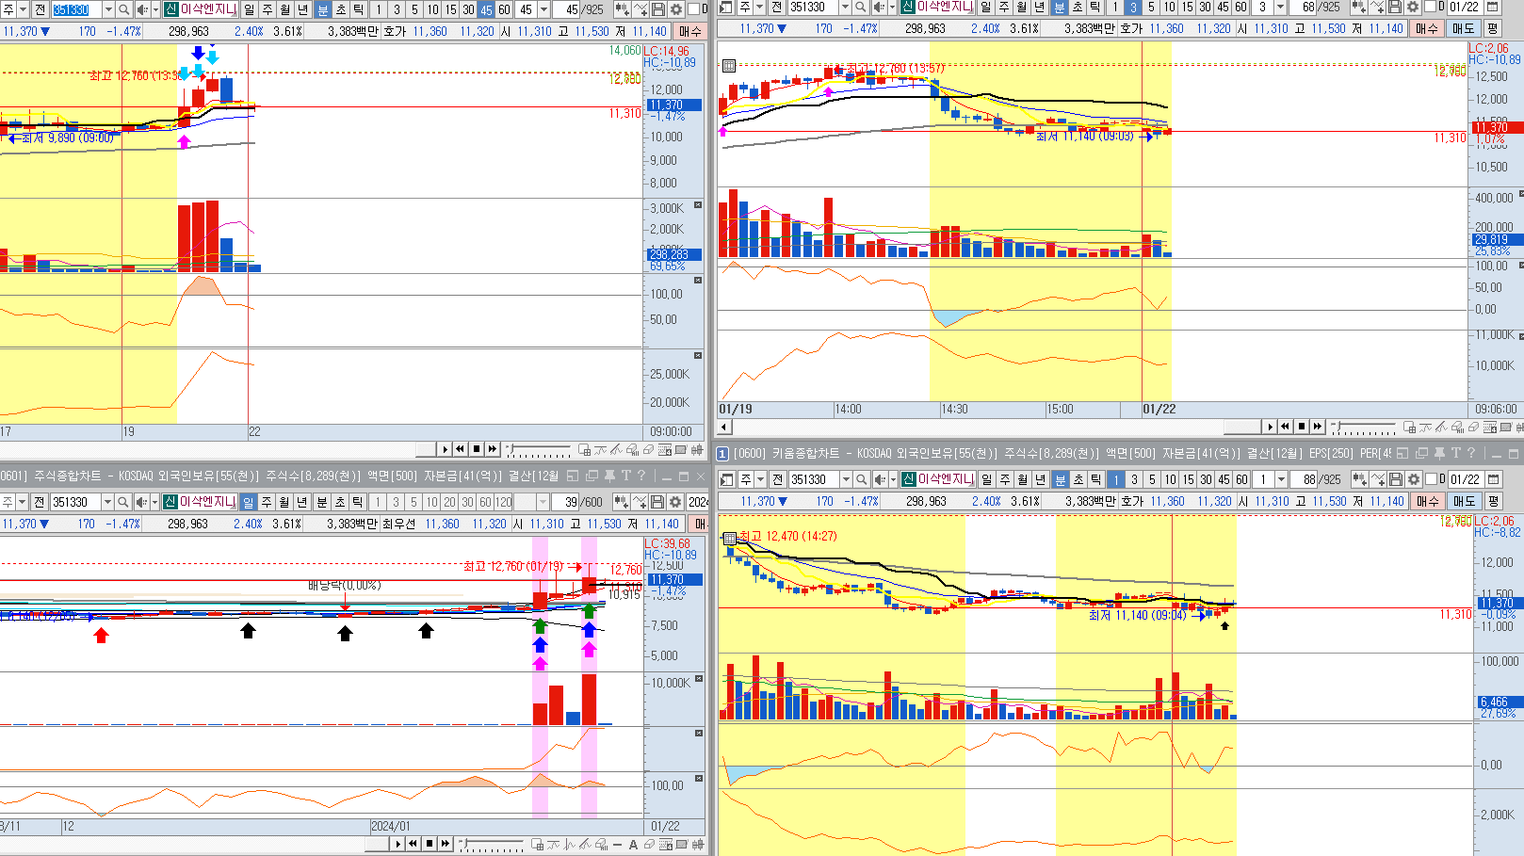Toggle date checkbox in bottom-right chart toolbar
The image size is (1524, 856).
(x=1432, y=479)
